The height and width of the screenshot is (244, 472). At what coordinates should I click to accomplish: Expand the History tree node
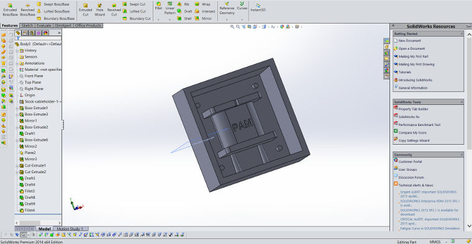(x=17, y=50)
